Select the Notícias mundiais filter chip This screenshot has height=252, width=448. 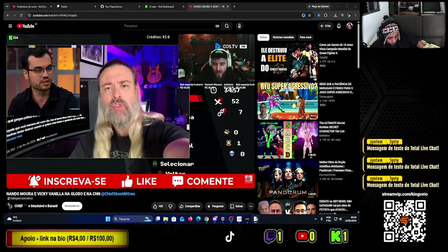283,37
